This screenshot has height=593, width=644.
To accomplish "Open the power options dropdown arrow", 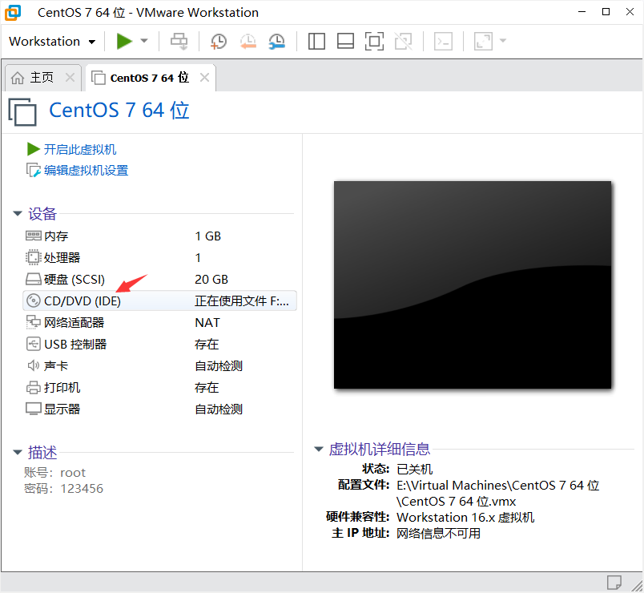I will [144, 41].
